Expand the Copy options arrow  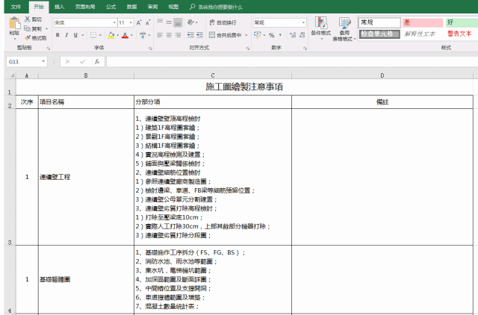tap(46, 28)
